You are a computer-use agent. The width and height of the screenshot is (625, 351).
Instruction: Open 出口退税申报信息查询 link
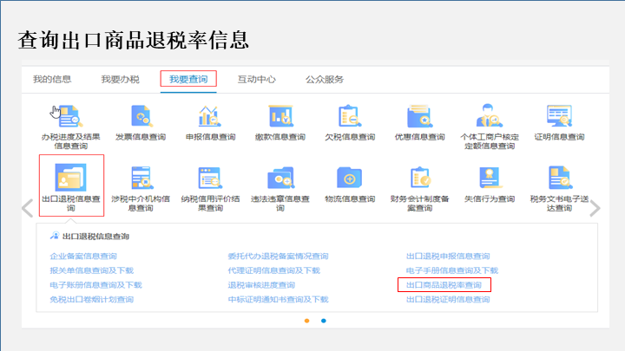[x=448, y=256]
